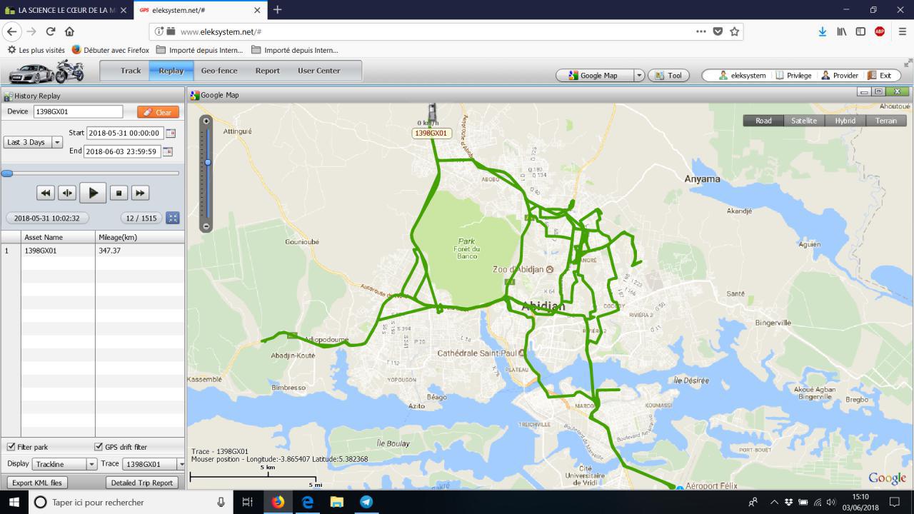Click the fast-forward replay button
The width and height of the screenshot is (914, 514).
click(140, 193)
